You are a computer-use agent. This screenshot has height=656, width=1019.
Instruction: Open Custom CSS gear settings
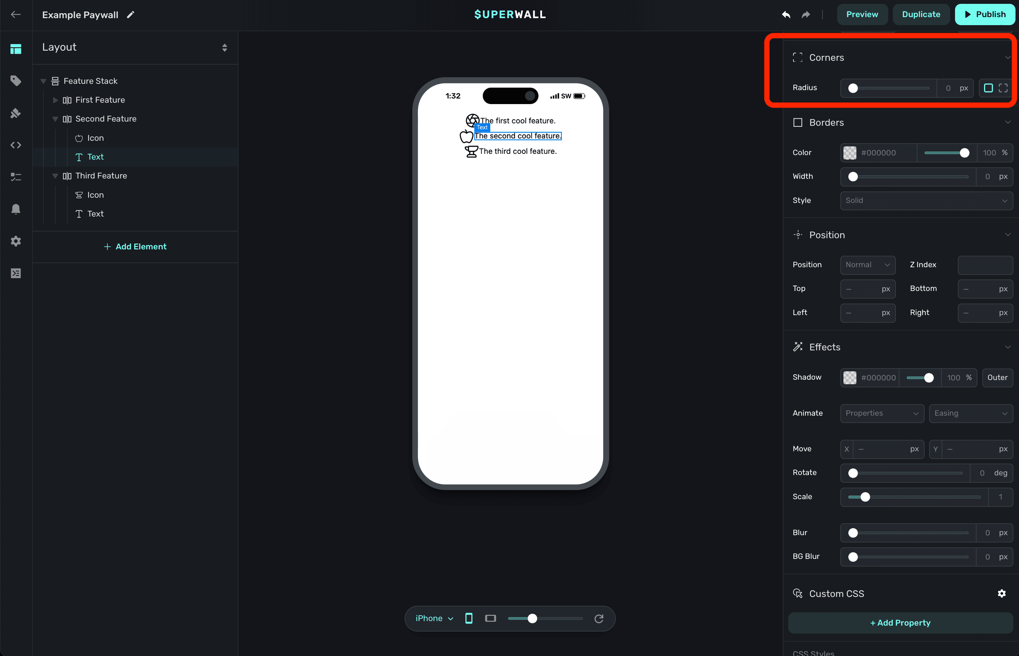click(1002, 593)
